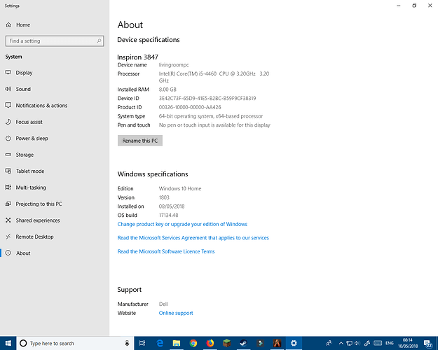This screenshot has width=438, height=350.
Task: Click Windows 10 Home edition text
Action: [180, 189]
